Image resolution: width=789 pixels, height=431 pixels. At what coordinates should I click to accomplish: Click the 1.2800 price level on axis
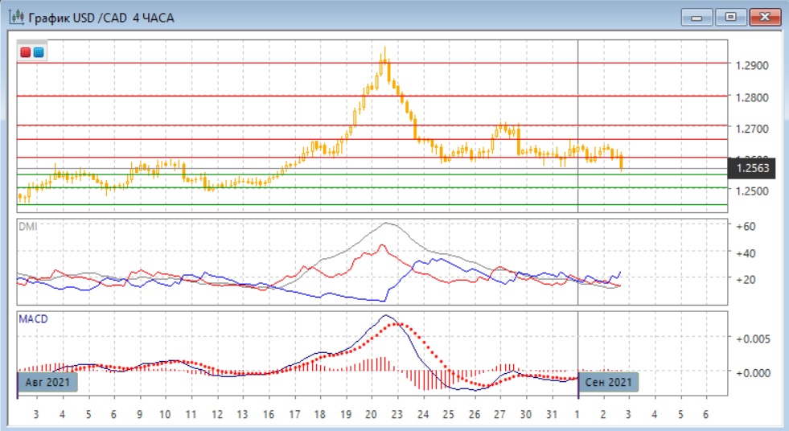751,97
